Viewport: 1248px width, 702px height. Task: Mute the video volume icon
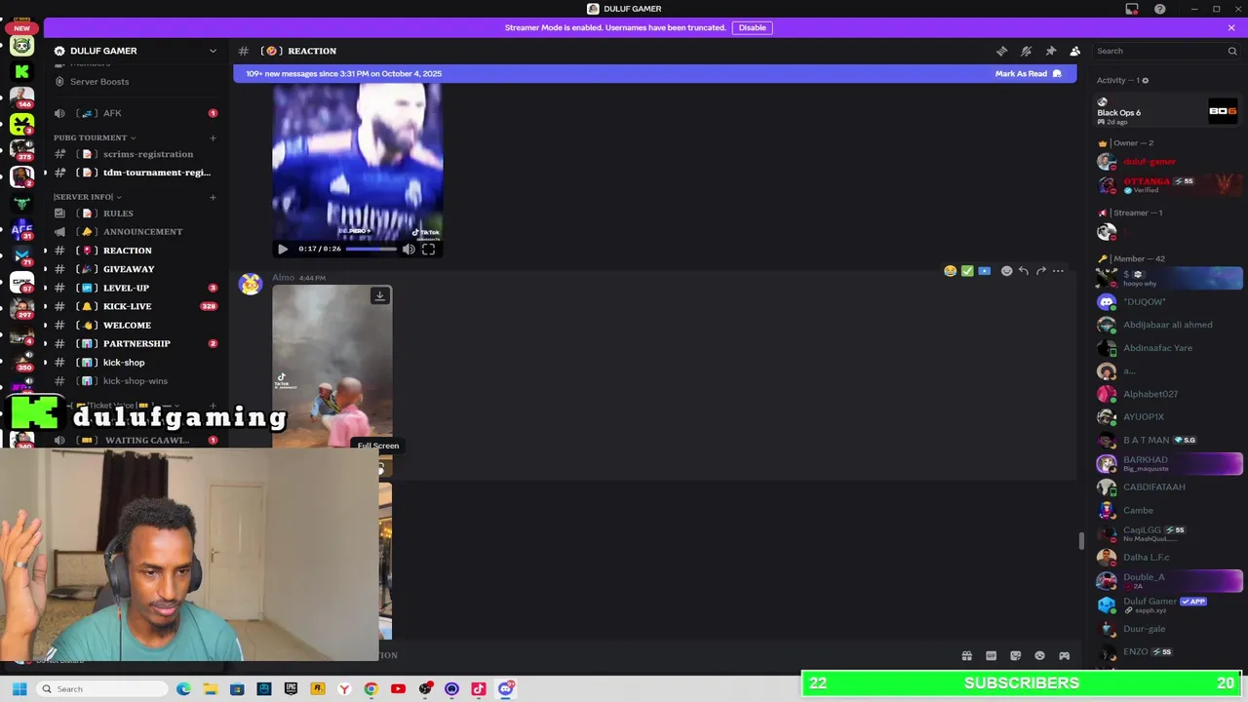click(409, 249)
